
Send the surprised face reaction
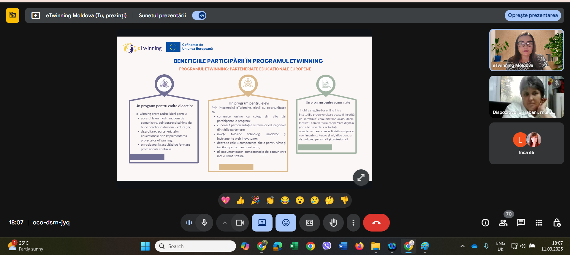[300, 200]
